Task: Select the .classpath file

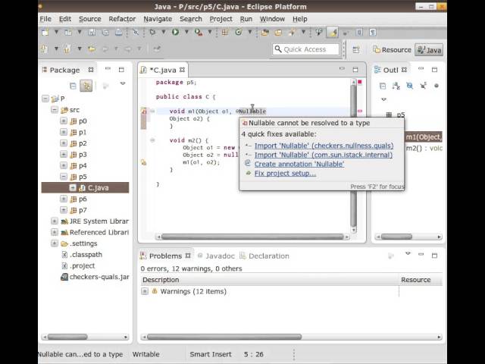Action: pos(82,255)
